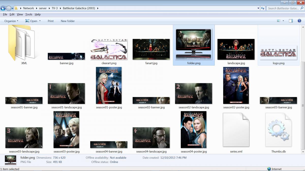Click the New folder button
This screenshot has height=171, width=305.
68,21
